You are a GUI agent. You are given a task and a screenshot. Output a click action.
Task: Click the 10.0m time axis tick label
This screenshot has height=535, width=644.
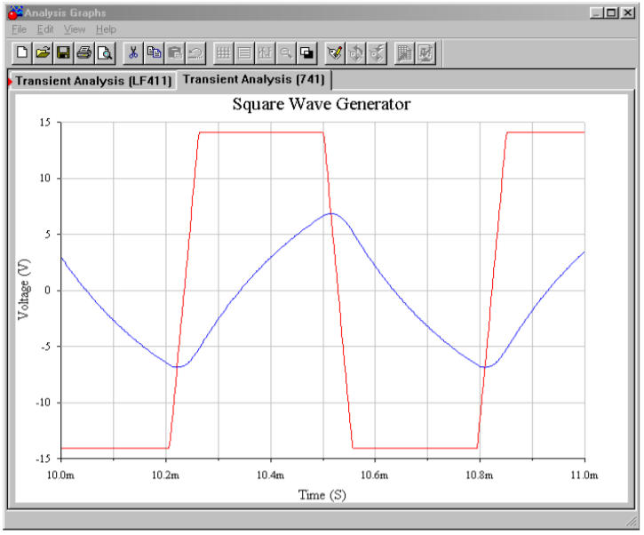tap(60, 475)
